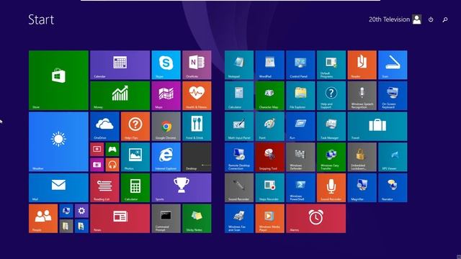Viewport: 461px width, 259px height.
Task: Open the Store tile
Action: pyautogui.click(x=58, y=80)
